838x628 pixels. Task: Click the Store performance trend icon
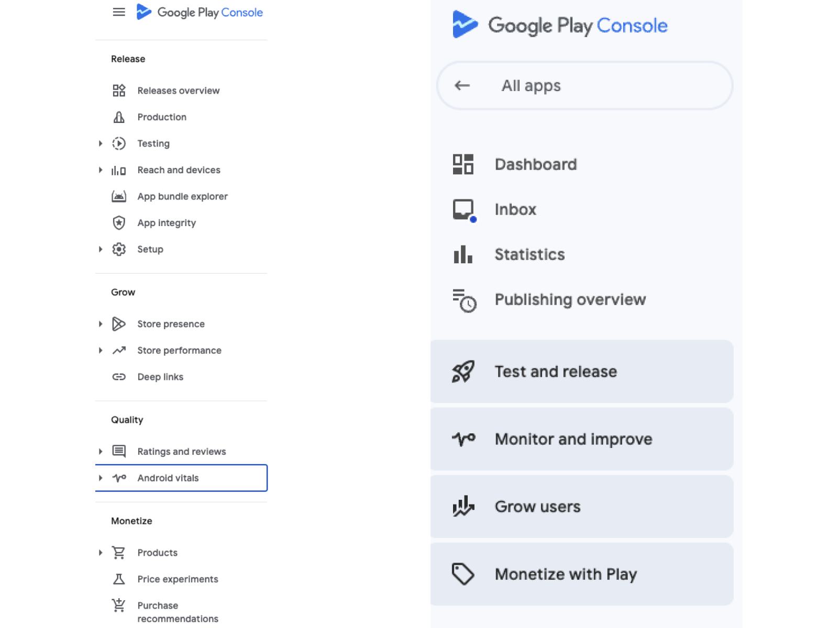click(x=119, y=350)
